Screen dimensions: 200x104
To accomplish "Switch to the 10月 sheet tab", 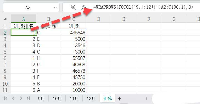I will (x=57, y=98).
